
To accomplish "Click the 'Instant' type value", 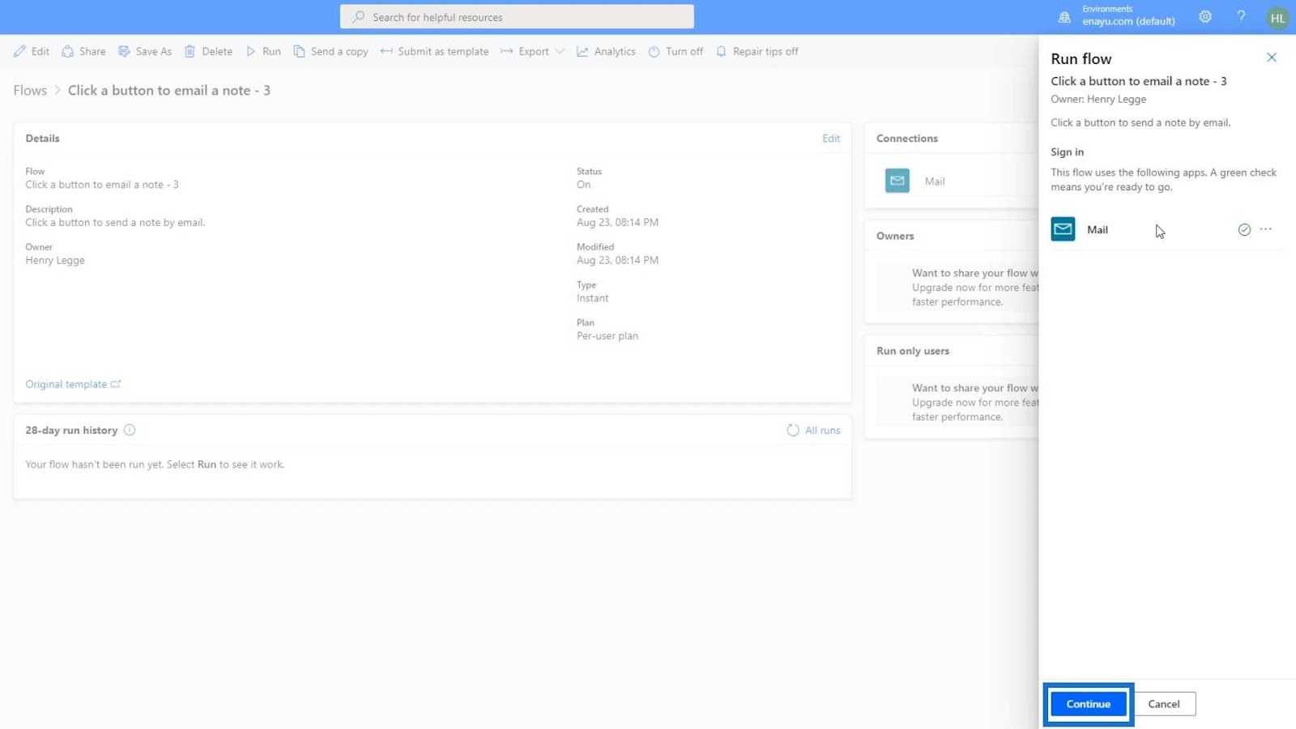I will tap(592, 298).
